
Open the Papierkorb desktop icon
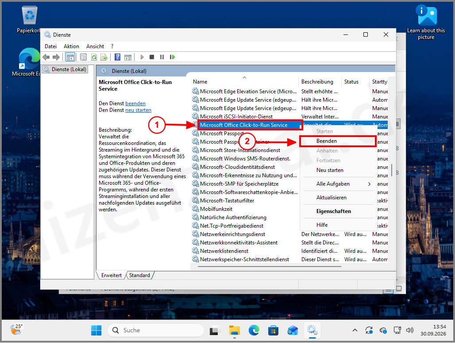30,20
